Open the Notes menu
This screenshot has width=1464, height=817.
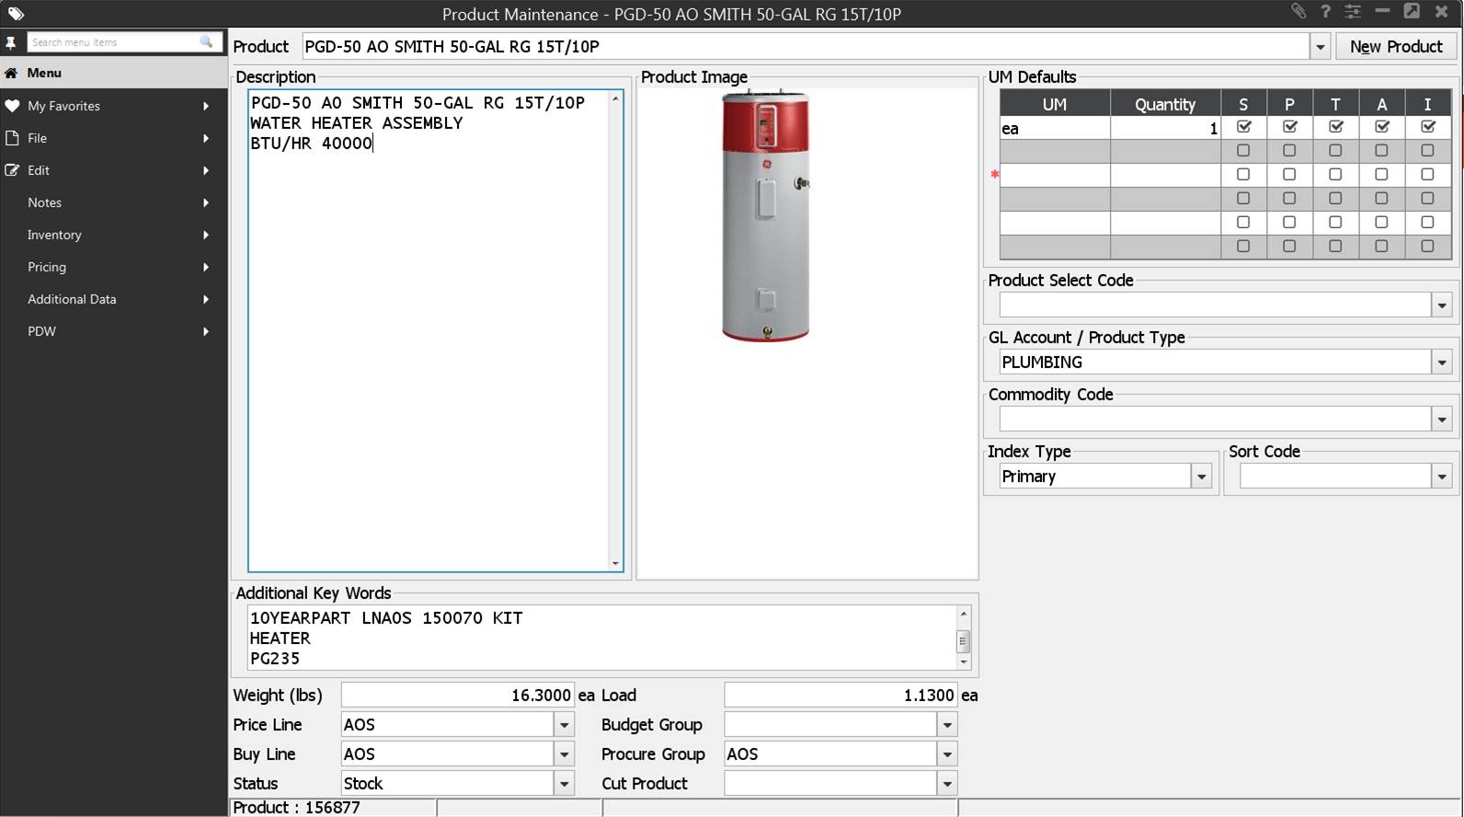click(x=114, y=202)
